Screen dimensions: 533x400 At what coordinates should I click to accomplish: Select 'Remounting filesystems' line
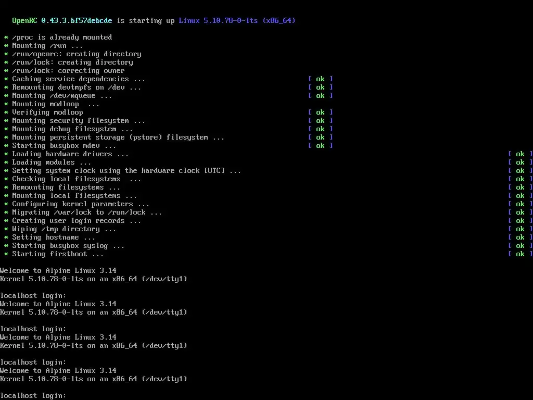tap(66, 187)
